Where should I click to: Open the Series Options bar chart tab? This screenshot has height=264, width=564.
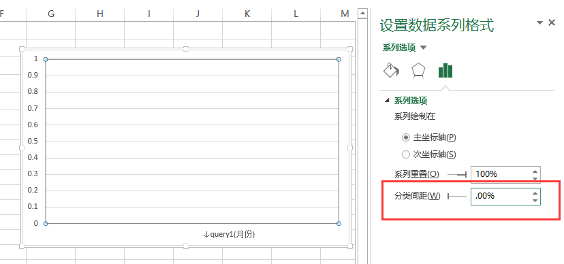(445, 70)
